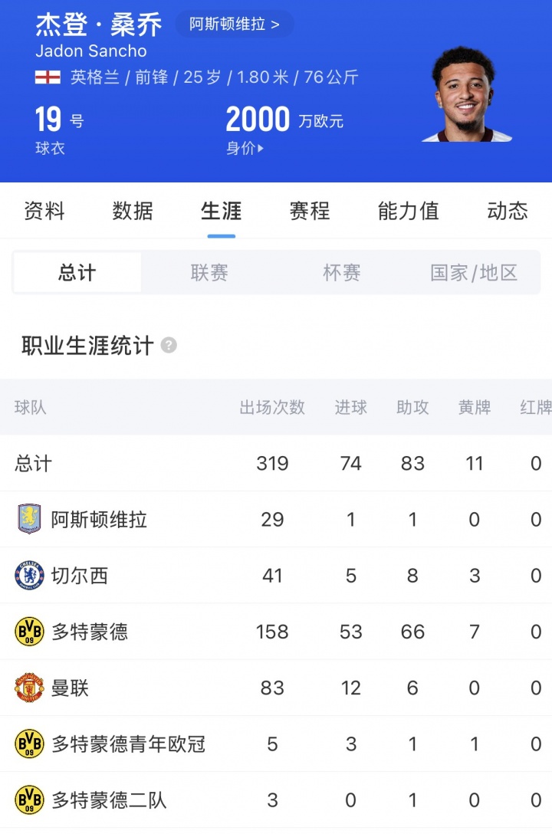Open the 资料 tab
Image resolution: width=552 pixels, height=834 pixels.
[x=44, y=211]
